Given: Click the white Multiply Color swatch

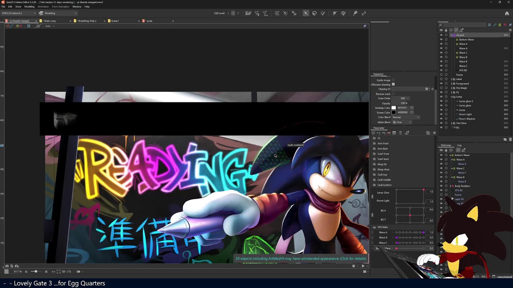Looking at the screenshot, I should pos(394,108).
